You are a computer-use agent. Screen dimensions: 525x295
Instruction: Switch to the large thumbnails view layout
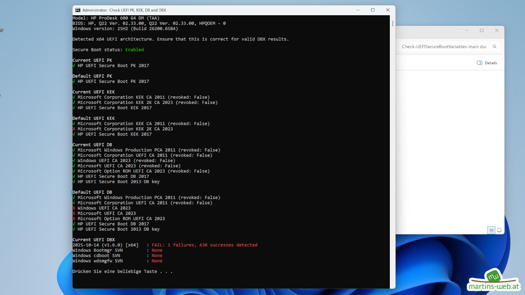pyautogui.click(x=499, y=230)
